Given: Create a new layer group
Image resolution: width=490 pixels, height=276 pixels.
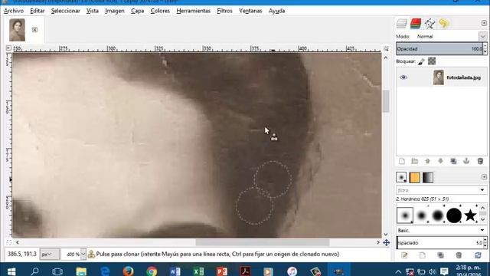Looking at the screenshot, I should pyautogui.click(x=415, y=161).
